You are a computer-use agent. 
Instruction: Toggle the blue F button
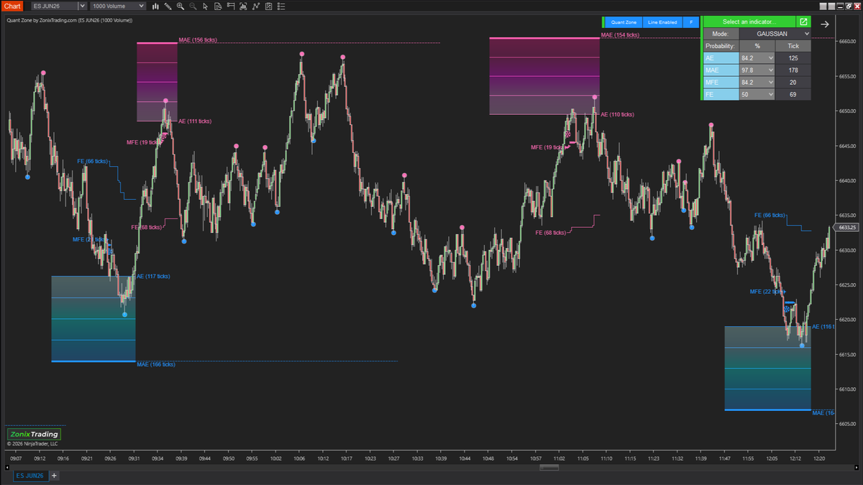pos(691,22)
